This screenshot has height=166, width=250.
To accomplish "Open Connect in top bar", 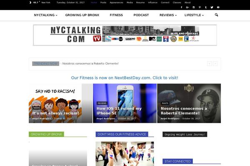I will tap(165, 2).
